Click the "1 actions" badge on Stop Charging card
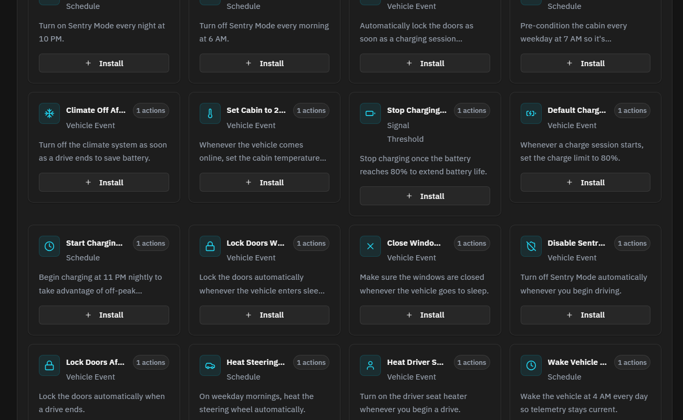 472,111
